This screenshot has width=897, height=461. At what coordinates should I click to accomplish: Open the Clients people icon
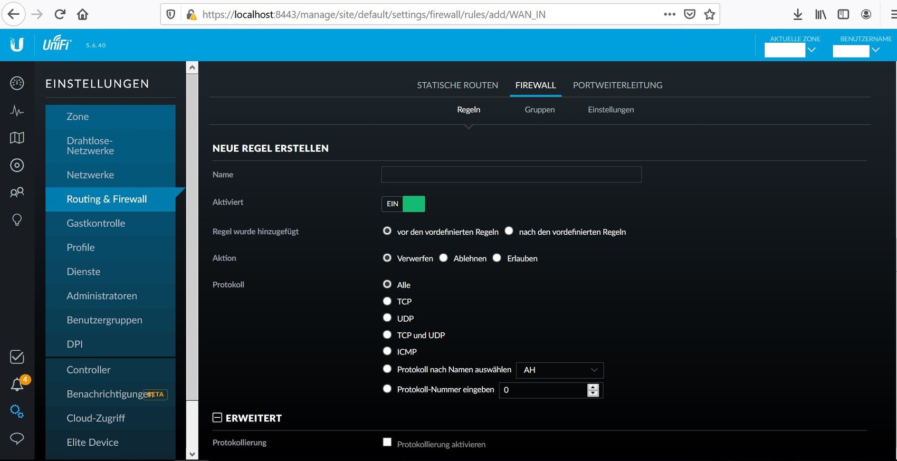coord(17,193)
